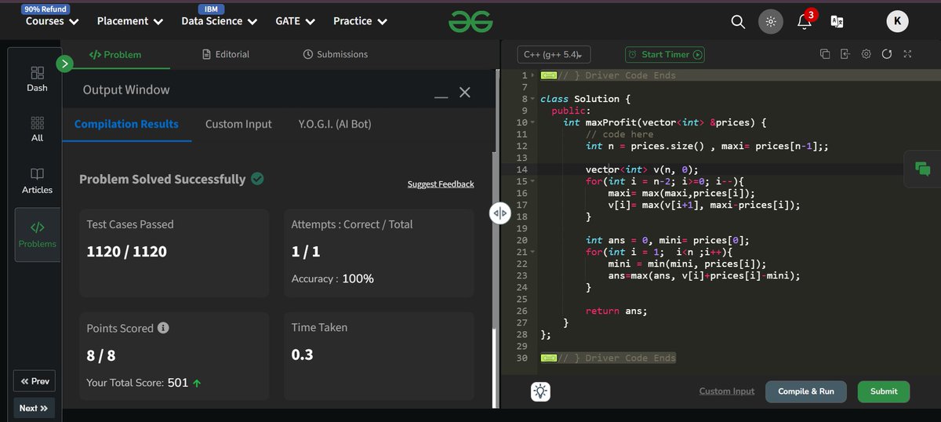Open the C++ (g++ 5.4) language dropdown
The width and height of the screenshot is (941, 422).
[x=554, y=54]
